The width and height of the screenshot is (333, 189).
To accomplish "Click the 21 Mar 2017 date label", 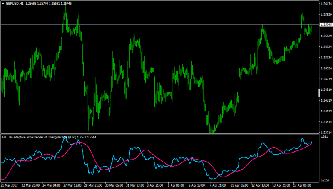I will pyautogui.click(x=10, y=185).
